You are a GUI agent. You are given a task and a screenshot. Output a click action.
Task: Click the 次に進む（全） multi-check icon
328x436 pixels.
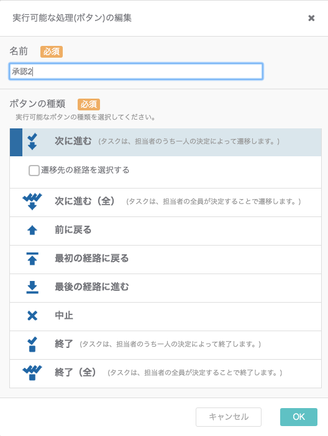coord(32,202)
